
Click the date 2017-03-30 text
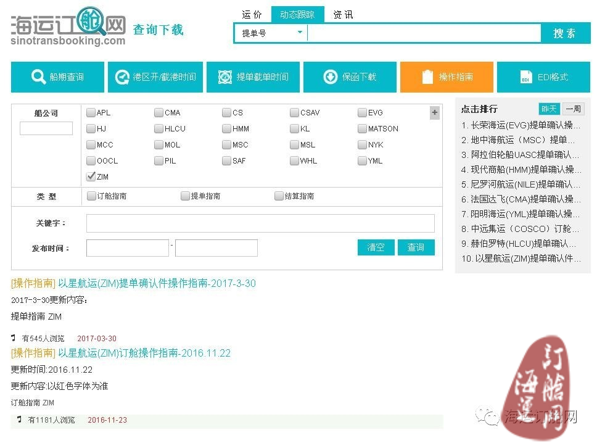point(97,338)
